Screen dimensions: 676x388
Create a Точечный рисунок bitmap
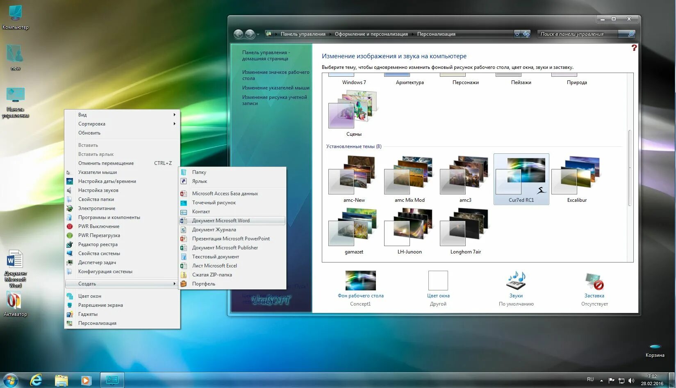[x=232, y=203]
